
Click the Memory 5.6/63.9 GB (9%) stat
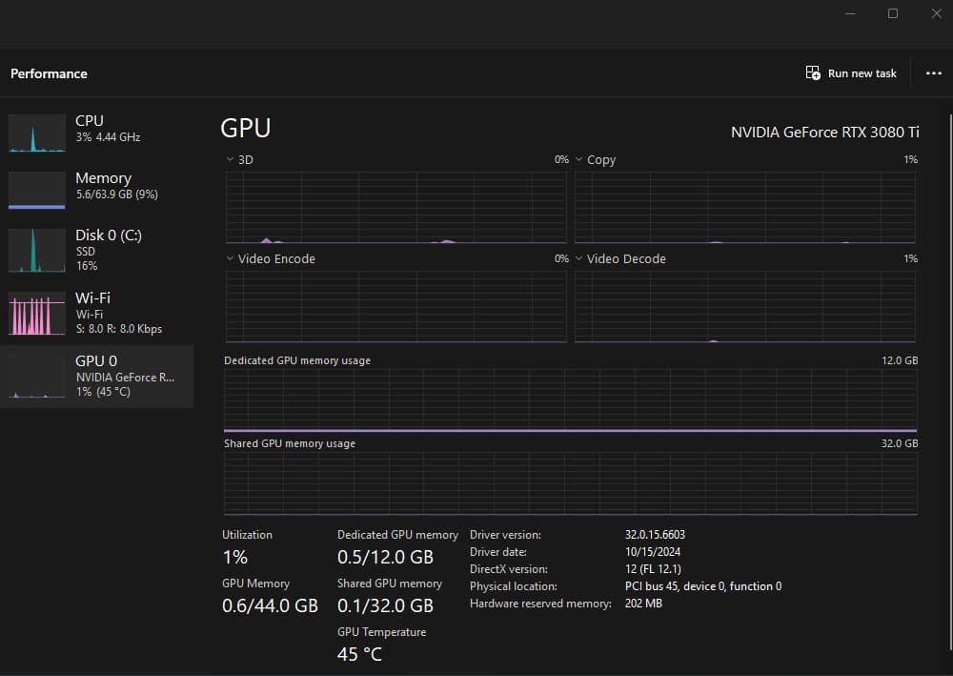[116, 195]
